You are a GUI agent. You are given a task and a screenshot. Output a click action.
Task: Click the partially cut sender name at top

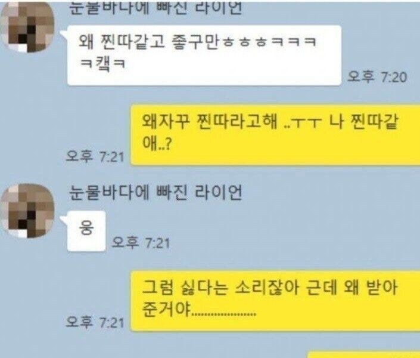pos(155,8)
